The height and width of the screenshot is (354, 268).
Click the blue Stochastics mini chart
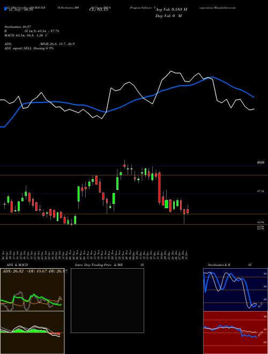235,290
